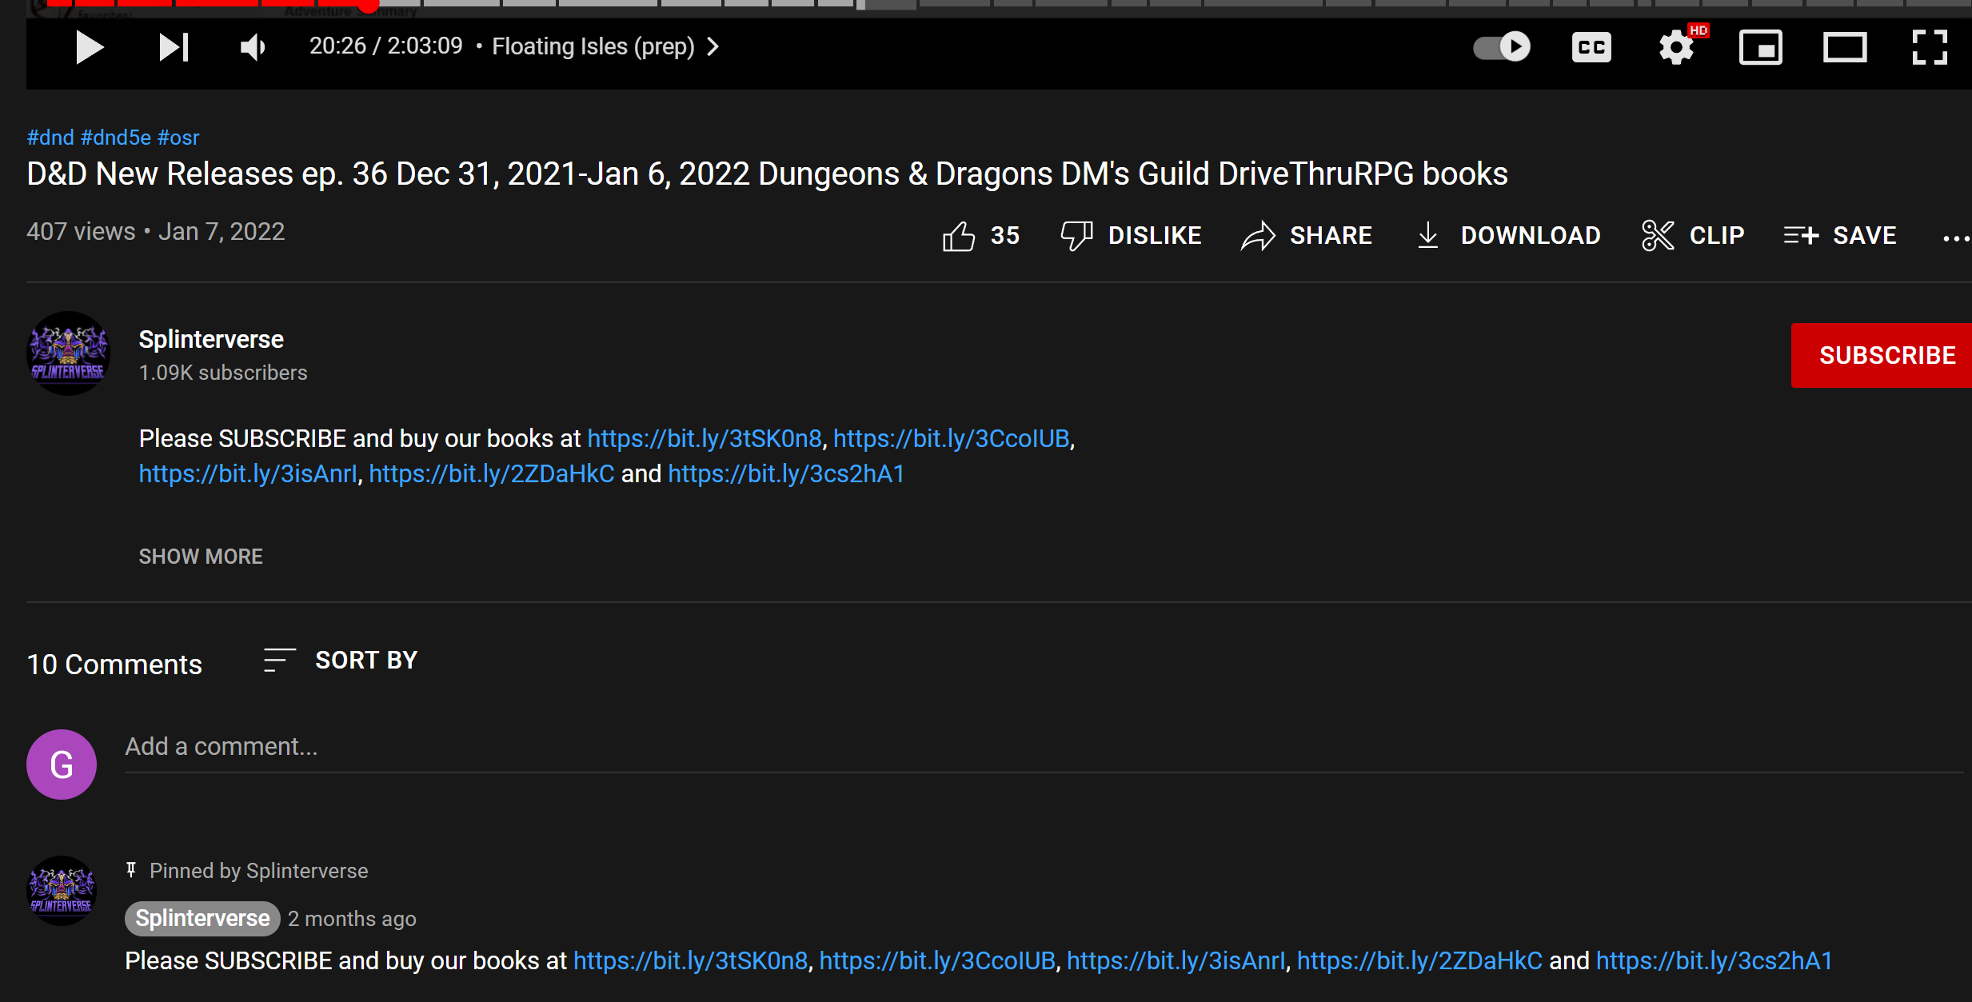This screenshot has height=1002, width=1972.
Task: Open more actions ellipsis menu
Action: click(1956, 238)
